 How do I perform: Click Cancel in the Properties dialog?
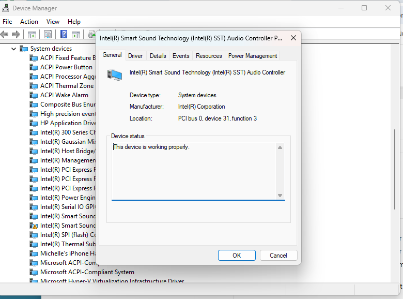pyautogui.click(x=278, y=255)
